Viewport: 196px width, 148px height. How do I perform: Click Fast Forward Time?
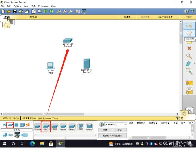48,118
